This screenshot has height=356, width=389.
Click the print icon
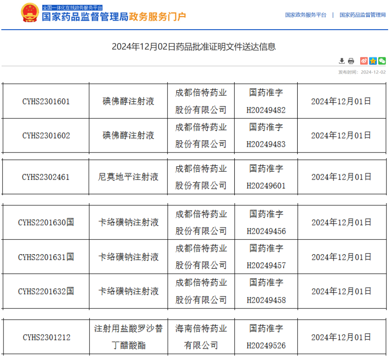pos(351,61)
